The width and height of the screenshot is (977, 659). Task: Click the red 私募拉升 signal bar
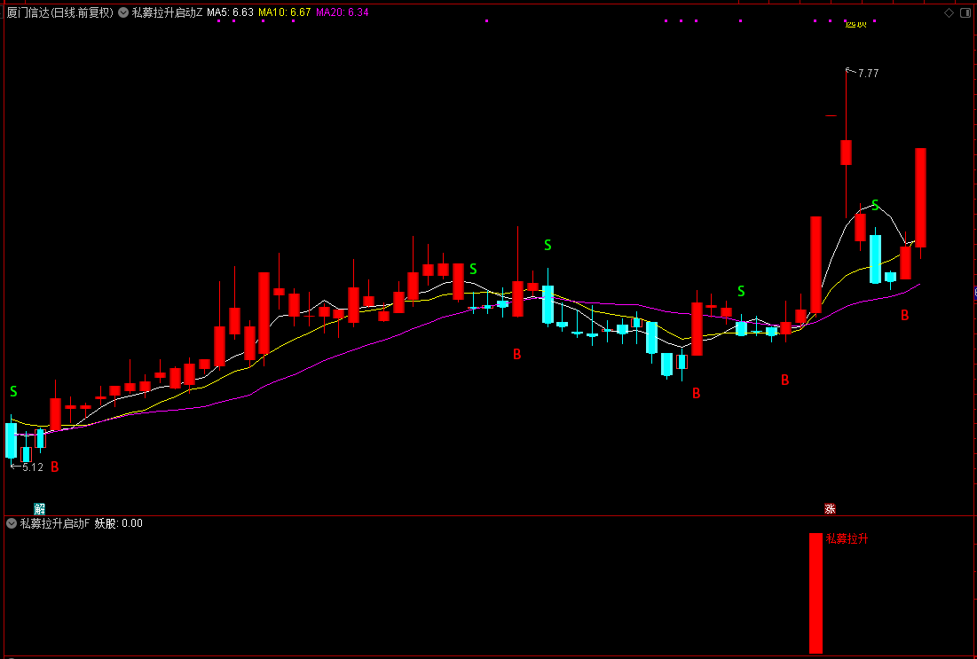pos(815,592)
